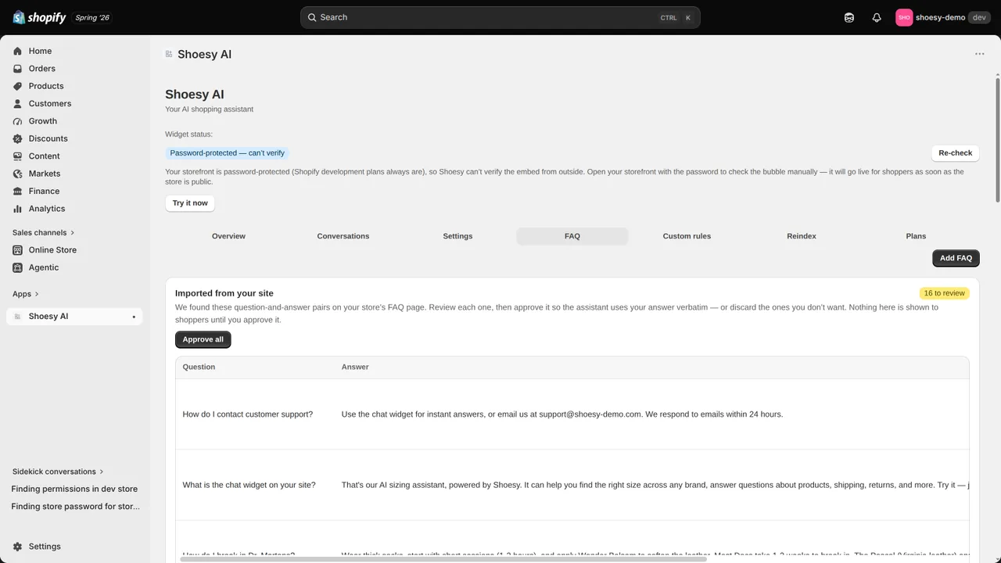Click the Answer column header
The width and height of the screenshot is (1001, 563).
tap(355, 367)
